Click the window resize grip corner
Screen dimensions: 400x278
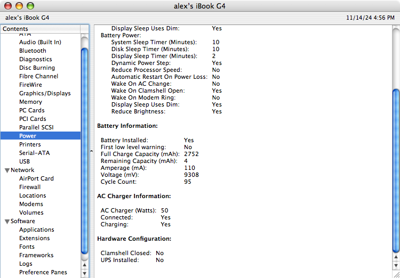tap(396, 274)
